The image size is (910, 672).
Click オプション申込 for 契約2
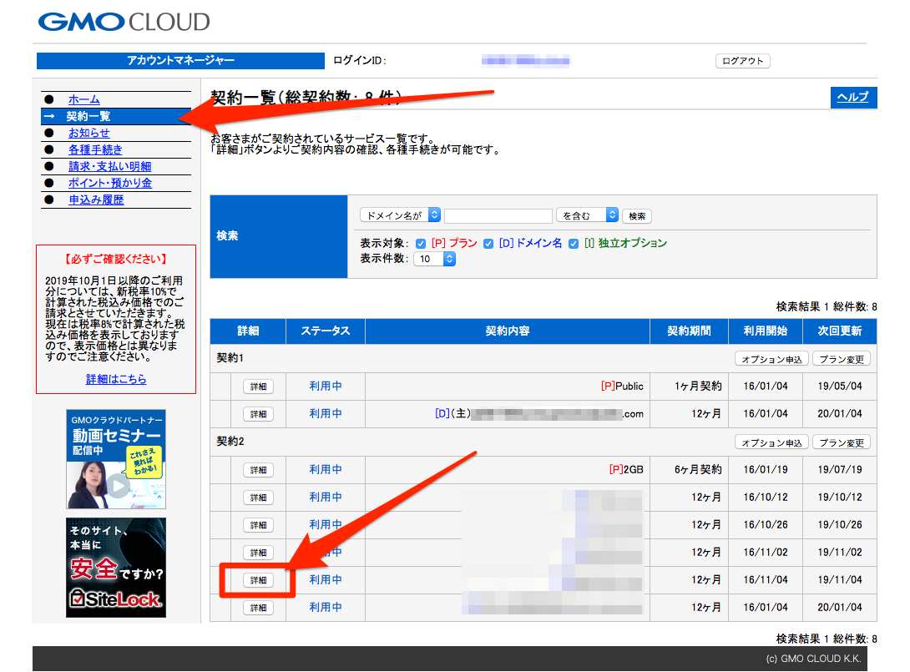pos(771,442)
